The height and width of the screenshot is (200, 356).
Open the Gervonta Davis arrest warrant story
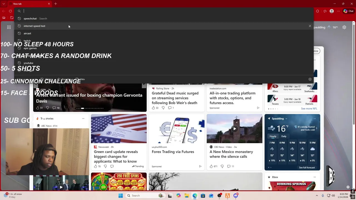[89, 98]
